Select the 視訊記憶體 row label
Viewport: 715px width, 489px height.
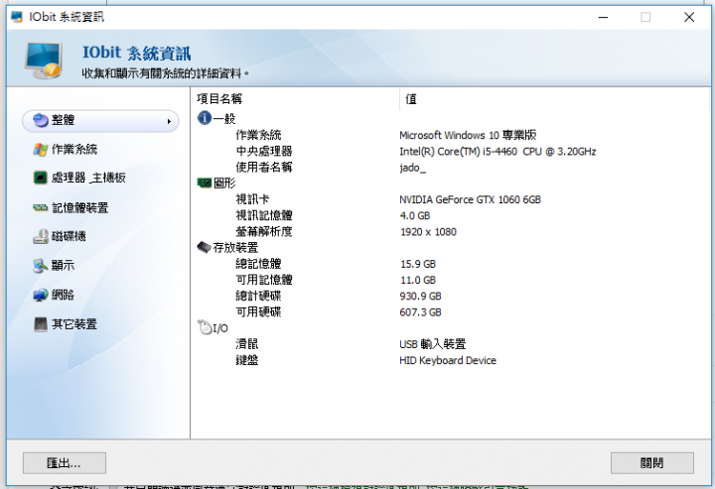[x=263, y=215]
